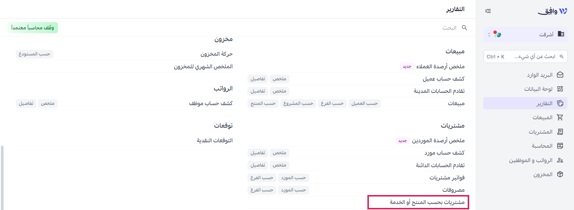Select حسب المستودع inventory movement option
574x210 pixels.
[x=34, y=54]
